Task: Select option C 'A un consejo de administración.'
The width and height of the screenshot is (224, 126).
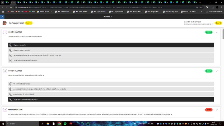Action: pos(111,94)
